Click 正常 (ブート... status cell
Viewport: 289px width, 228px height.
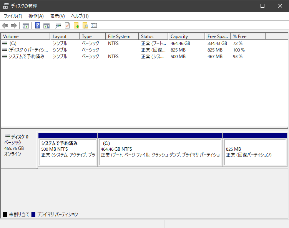153,43
